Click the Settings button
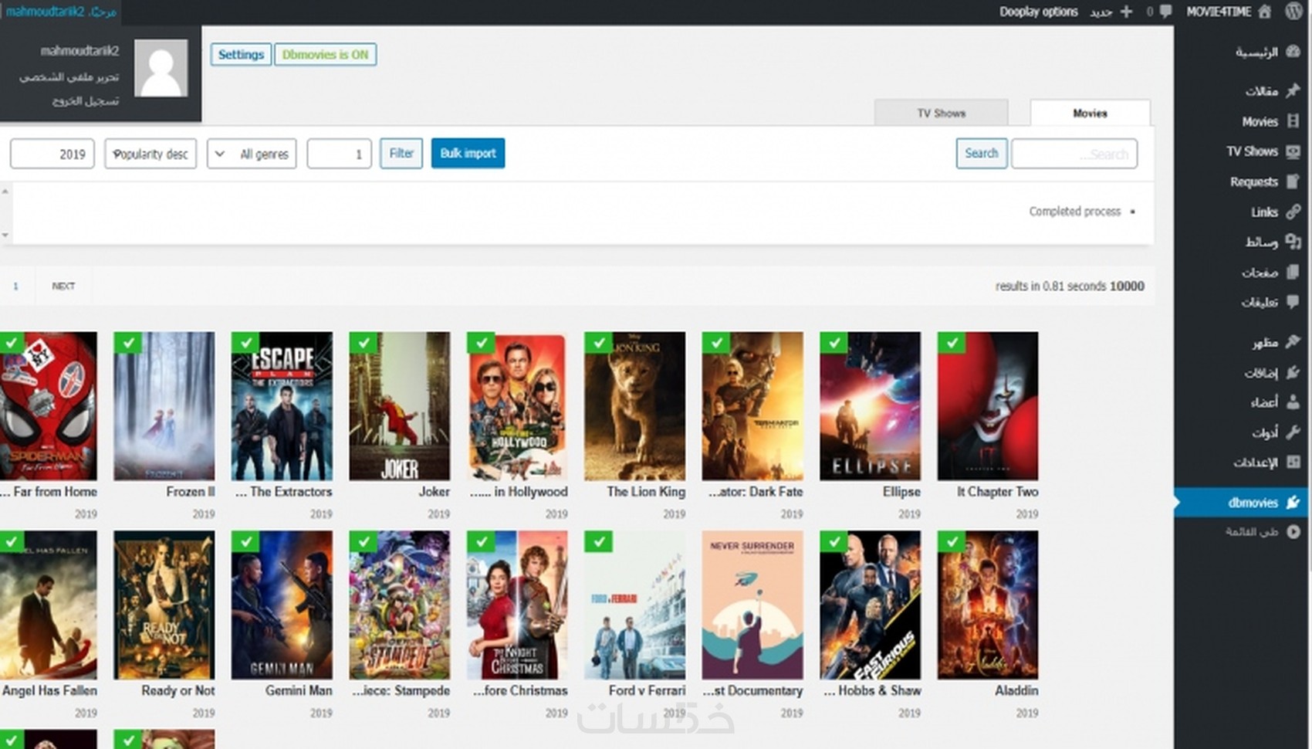 tap(241, 54)
